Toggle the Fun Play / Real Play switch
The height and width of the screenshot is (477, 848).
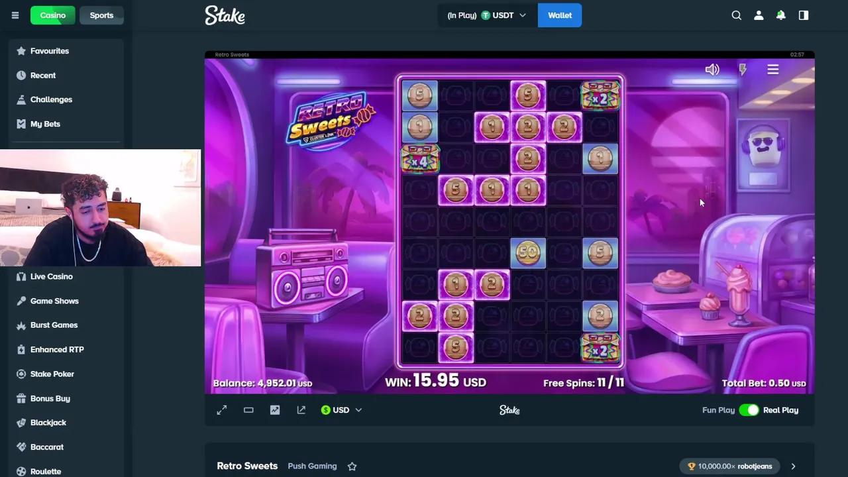(749, 410)
